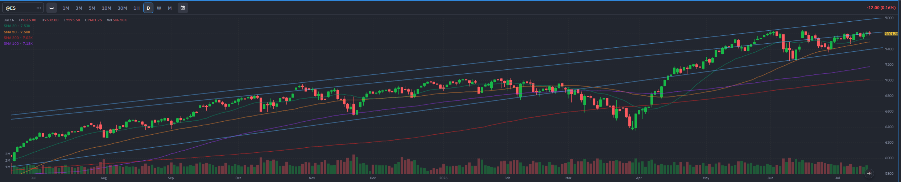Switch to weekly W timeframe
This screenshot has height=182, width=901.
tap(159, 8)
